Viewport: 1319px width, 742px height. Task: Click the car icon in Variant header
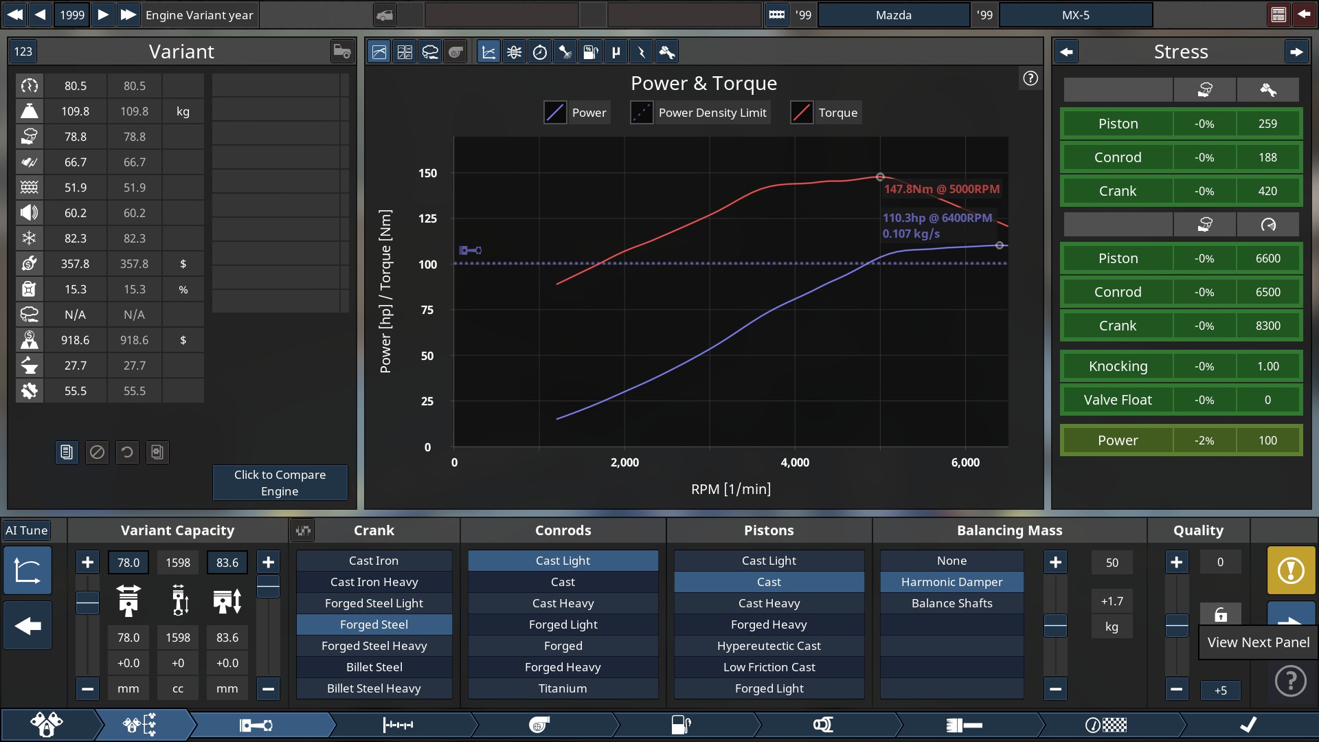(x=341, y=52)
